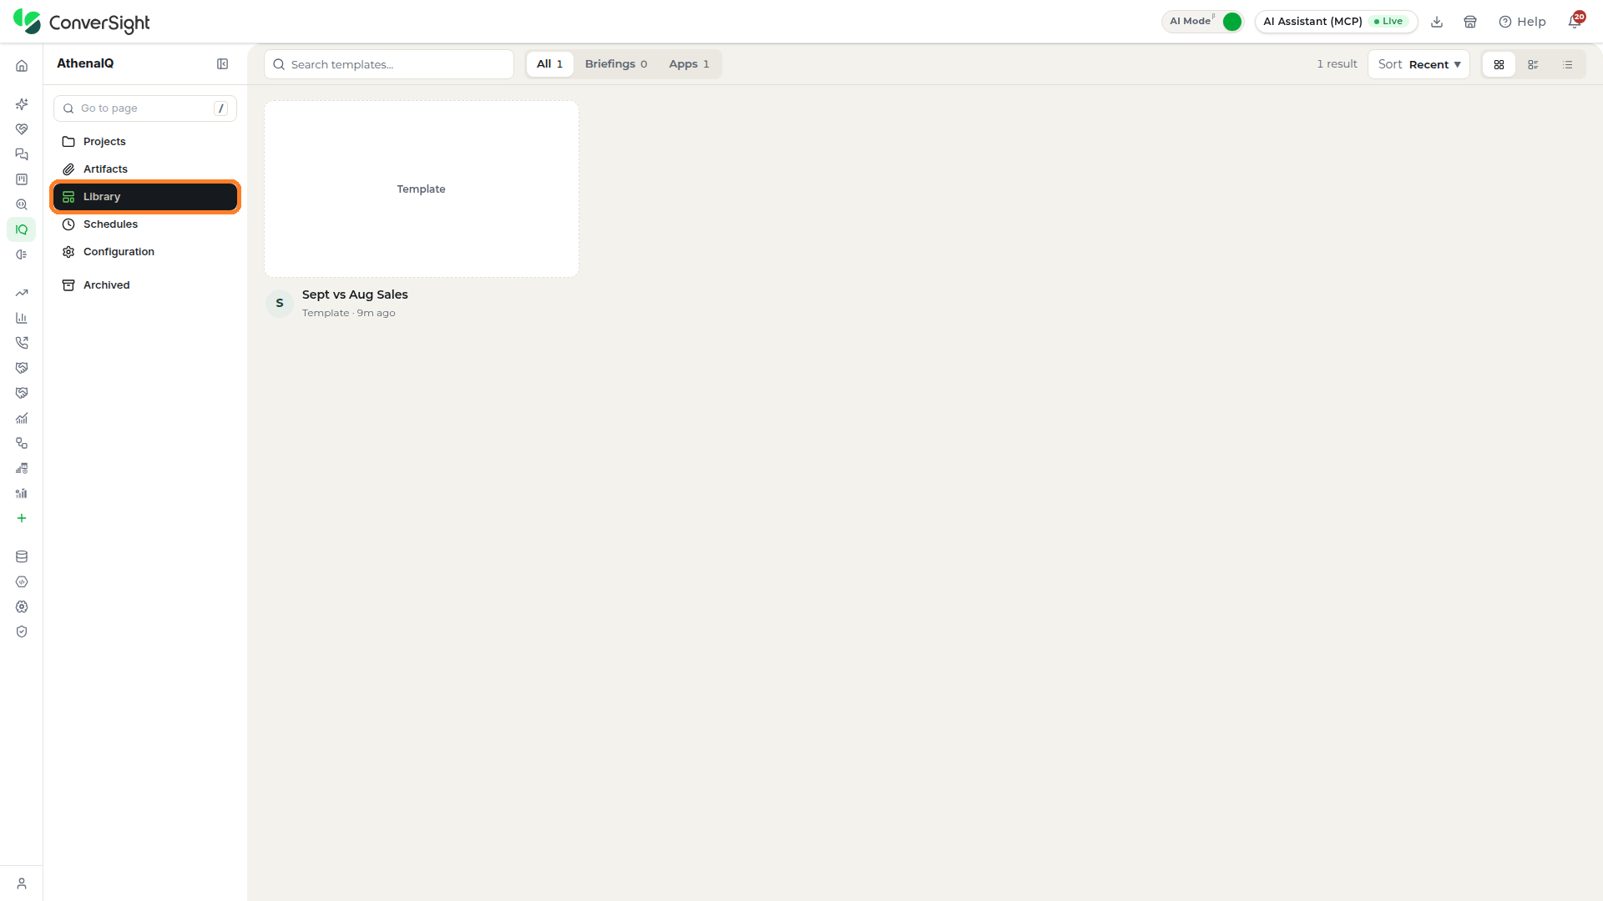Click the S avatar beside Sept vs Aug Sales

(280, 304)
